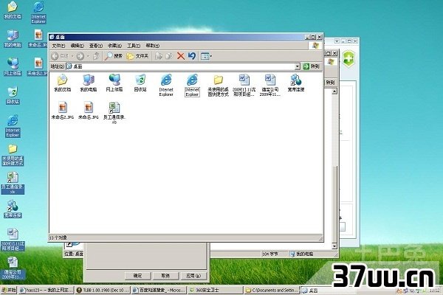The width and height of the screenshot is (443, 295).
Task: Open the Forward history dropdown arrow
Action: click(x=88, y=56)
